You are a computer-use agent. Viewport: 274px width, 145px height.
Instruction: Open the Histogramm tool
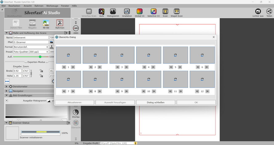113,12
